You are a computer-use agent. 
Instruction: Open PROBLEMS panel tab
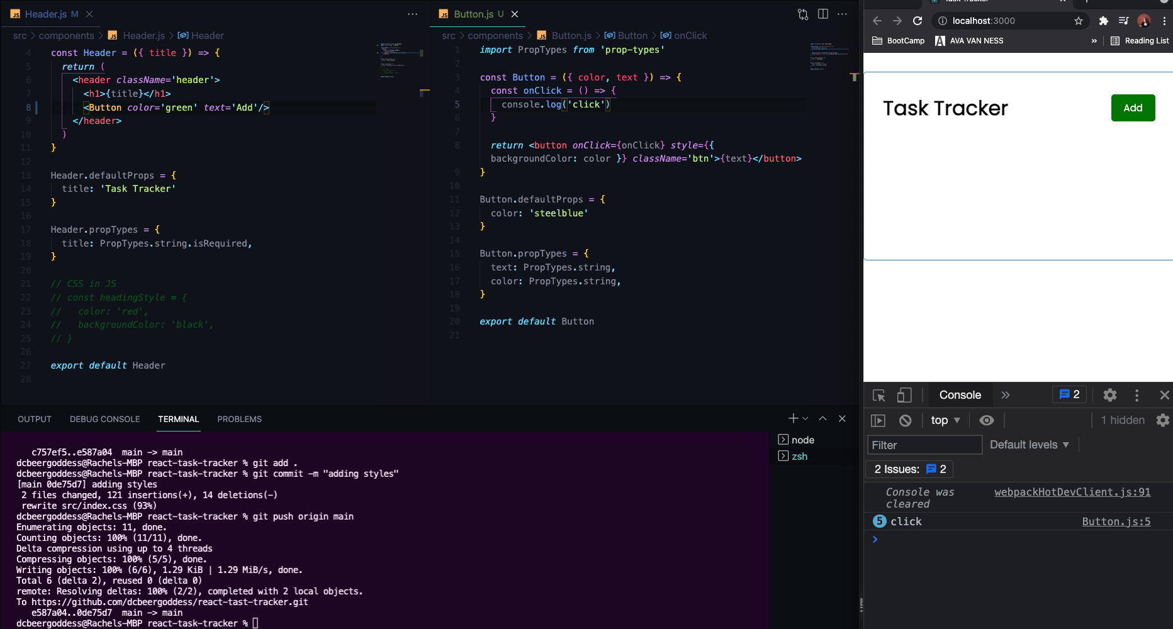240,419
